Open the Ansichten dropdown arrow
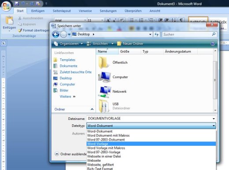 click(112, 43)
